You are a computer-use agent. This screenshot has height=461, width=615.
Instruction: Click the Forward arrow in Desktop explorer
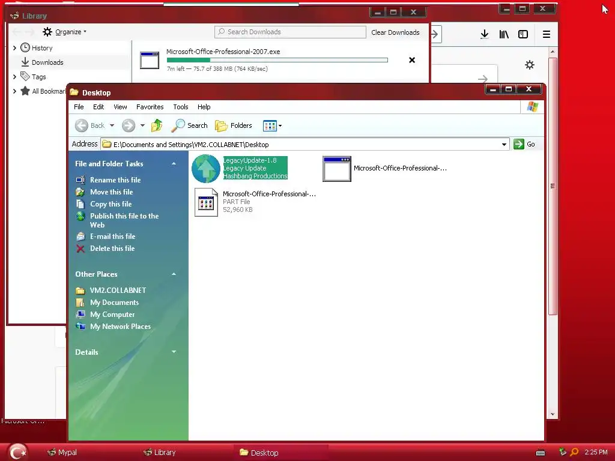(x=129, y=125)
